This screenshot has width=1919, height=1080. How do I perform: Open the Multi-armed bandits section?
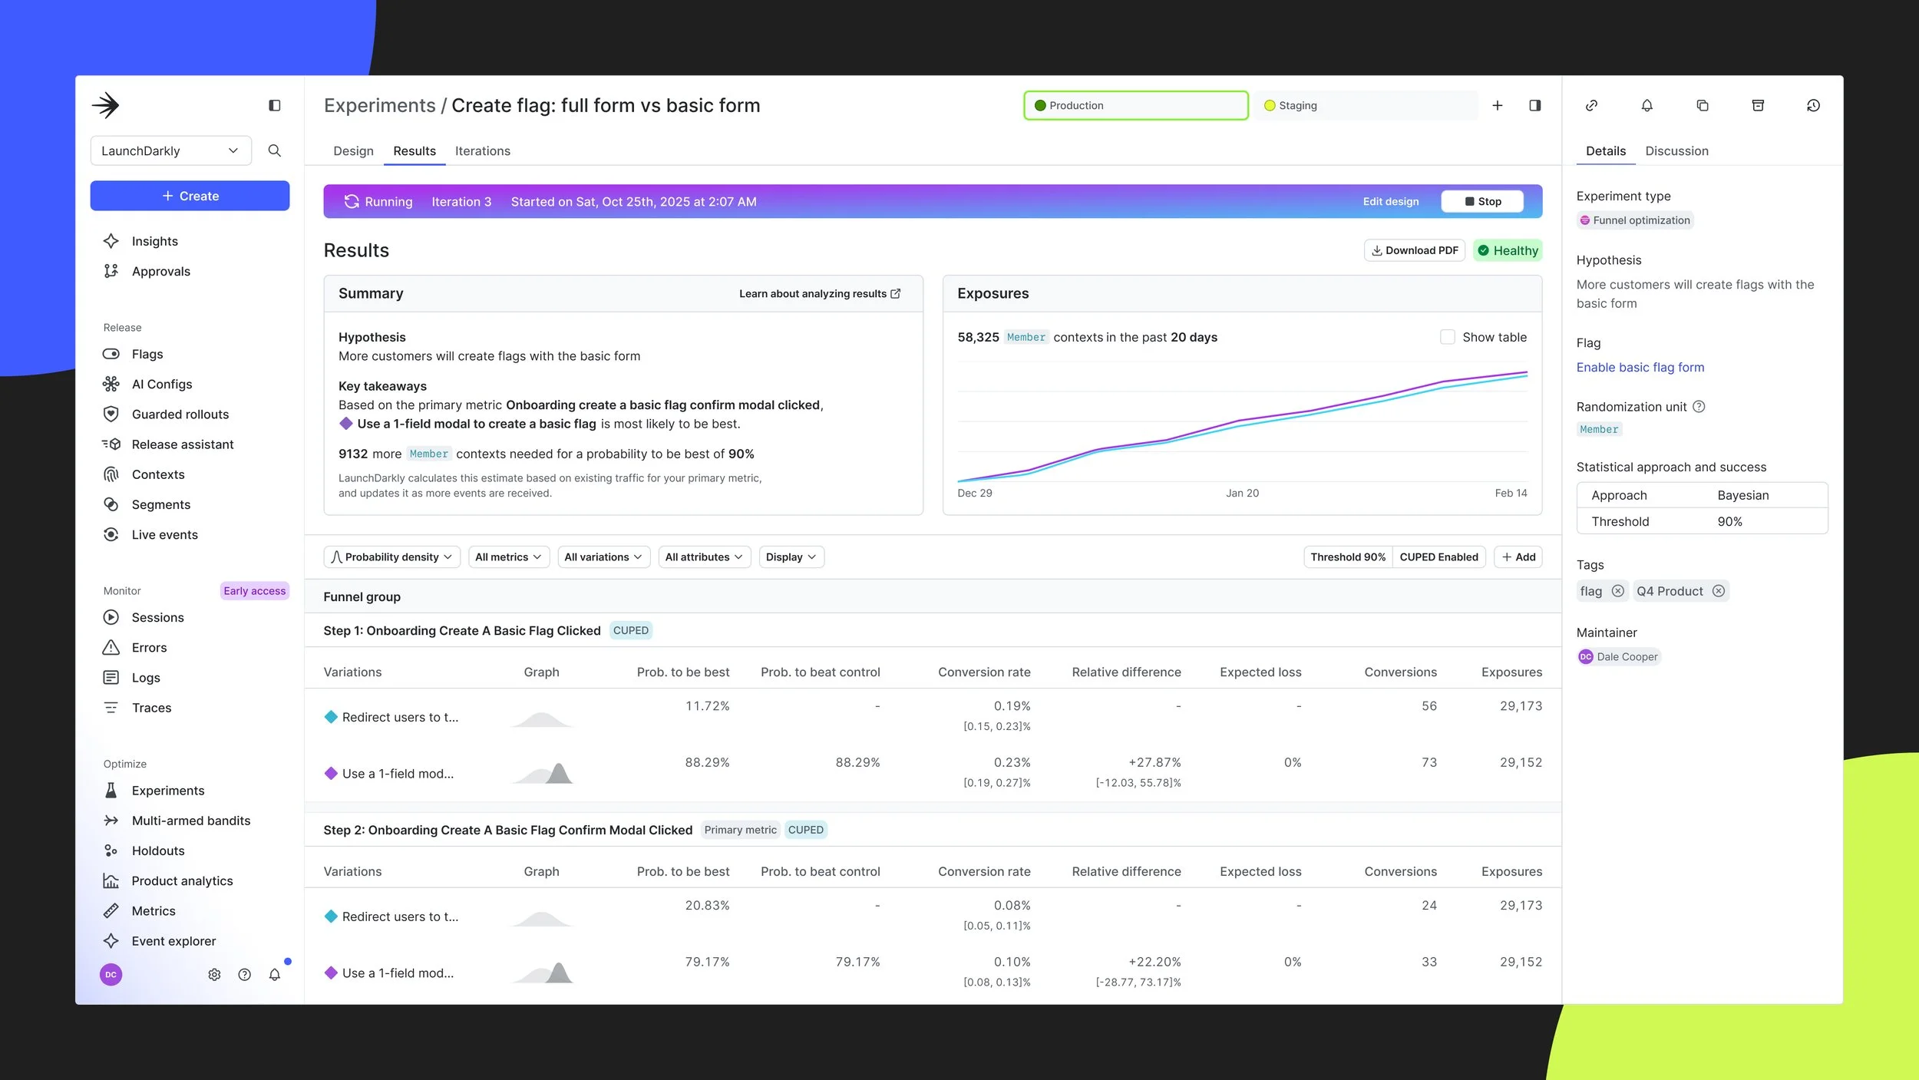[190, 820]
